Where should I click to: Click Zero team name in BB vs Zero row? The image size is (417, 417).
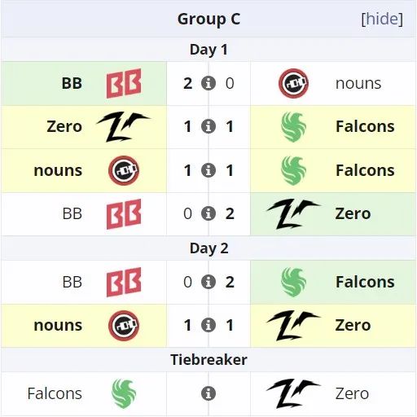pos(353,213)
